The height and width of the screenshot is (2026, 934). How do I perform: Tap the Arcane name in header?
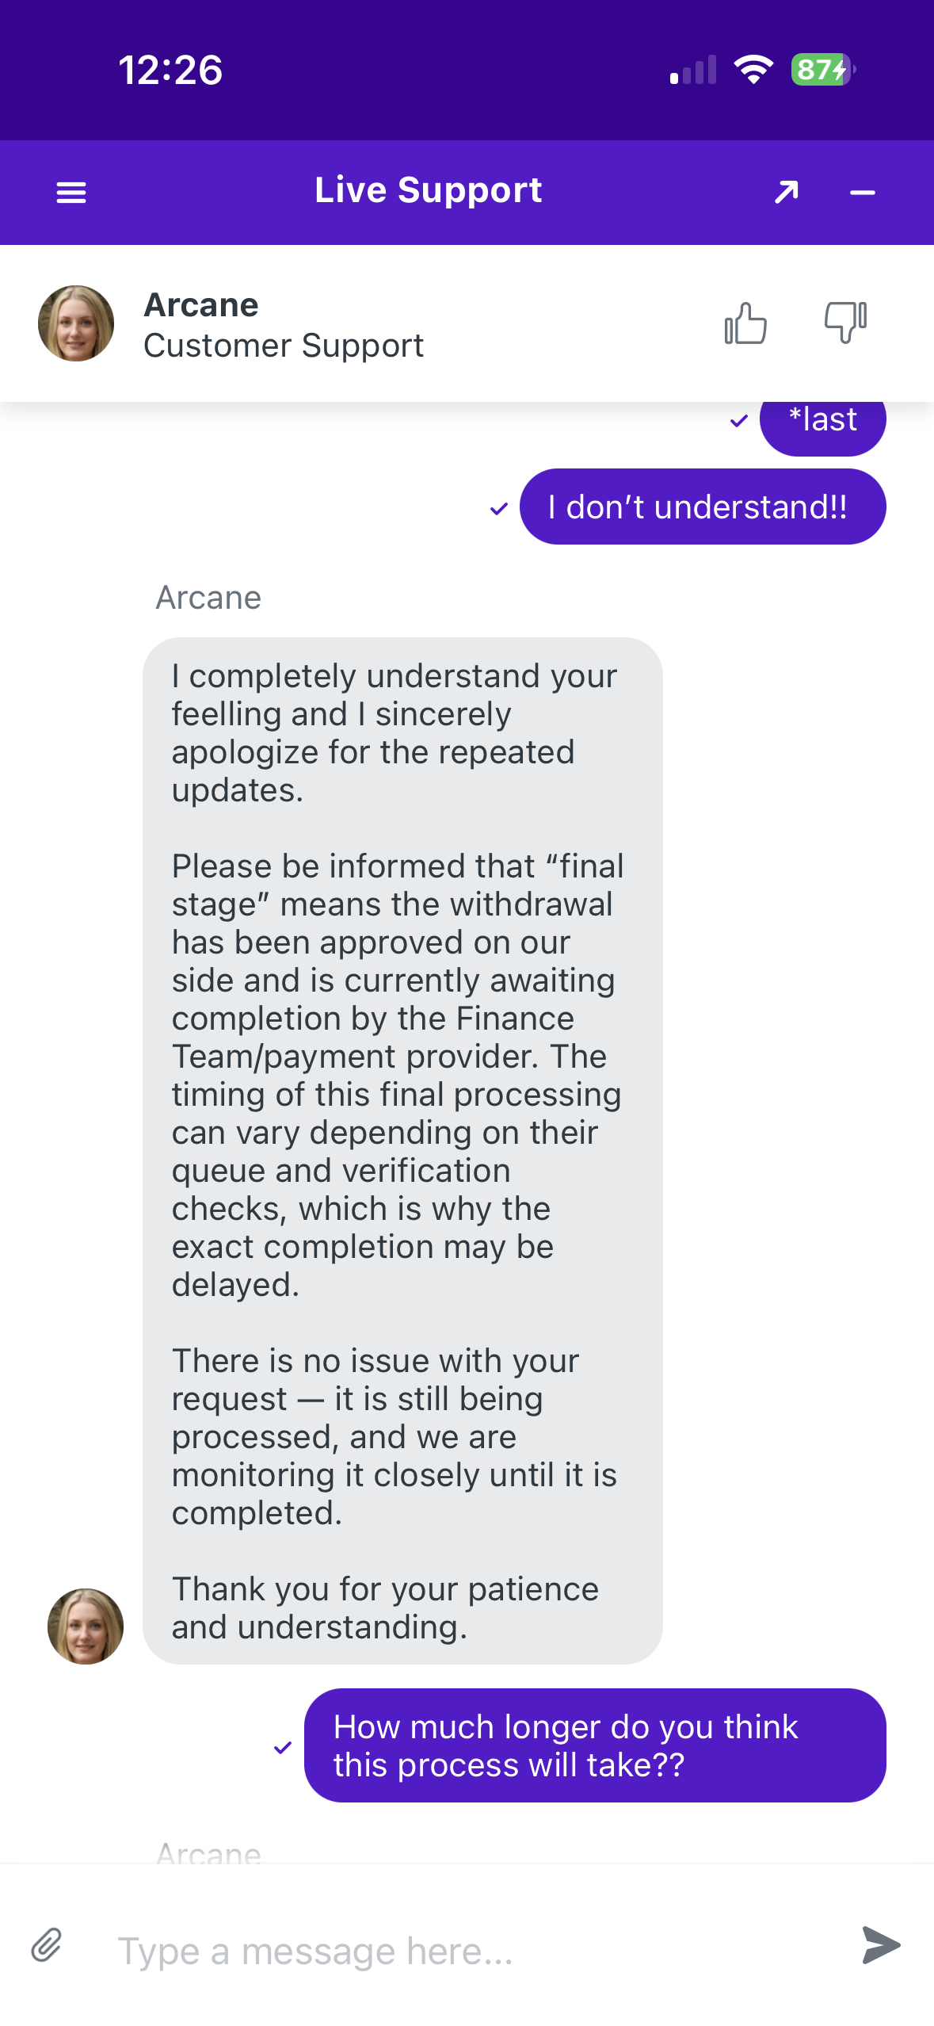tap(201, 305)
